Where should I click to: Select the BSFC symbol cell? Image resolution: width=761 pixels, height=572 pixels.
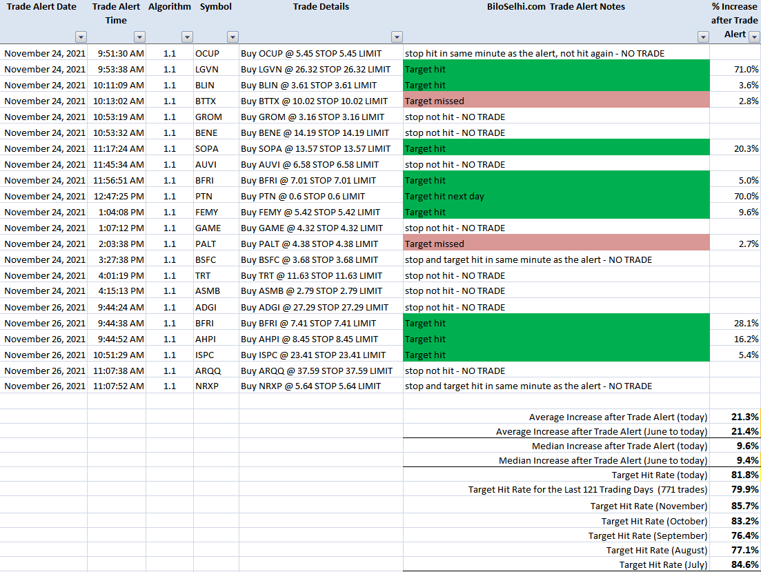click(x=216, y=259)
